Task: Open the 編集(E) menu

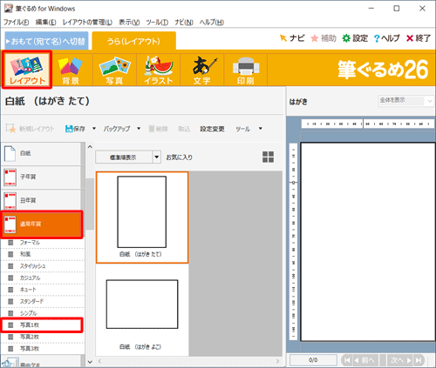Action: pyautogui.click(x=46, y=22)
